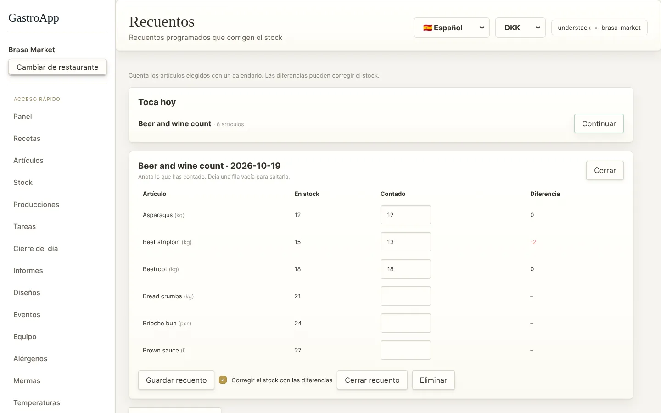The height and width of the screenshot is (413, 661).
Task: Click the empty Bread crumbs count field
Action: pos(405,296)
